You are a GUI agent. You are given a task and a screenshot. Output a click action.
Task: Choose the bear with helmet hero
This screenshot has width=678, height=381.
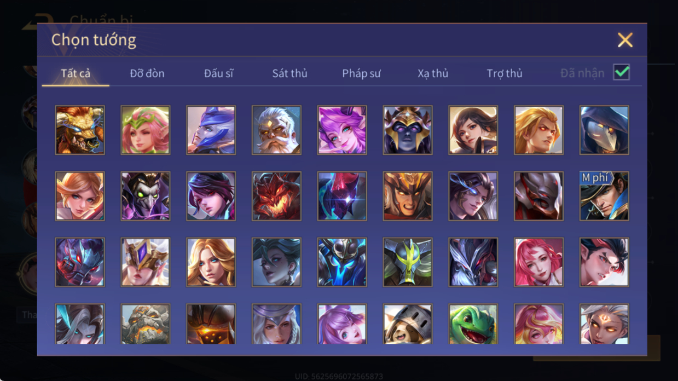[408, 324]
